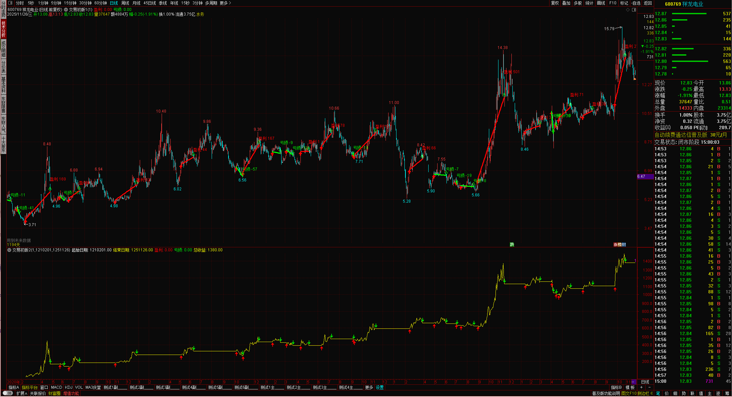Click the minus zoom-out button

click(649, 387)
